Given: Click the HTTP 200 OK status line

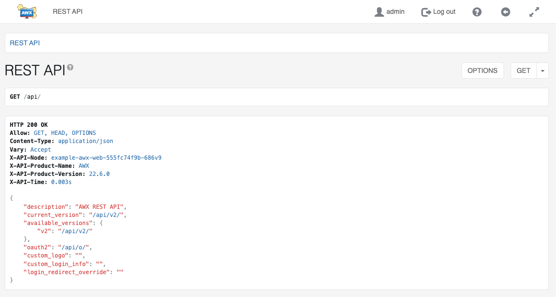Looking at the screenshot, I should pos(29,125).
